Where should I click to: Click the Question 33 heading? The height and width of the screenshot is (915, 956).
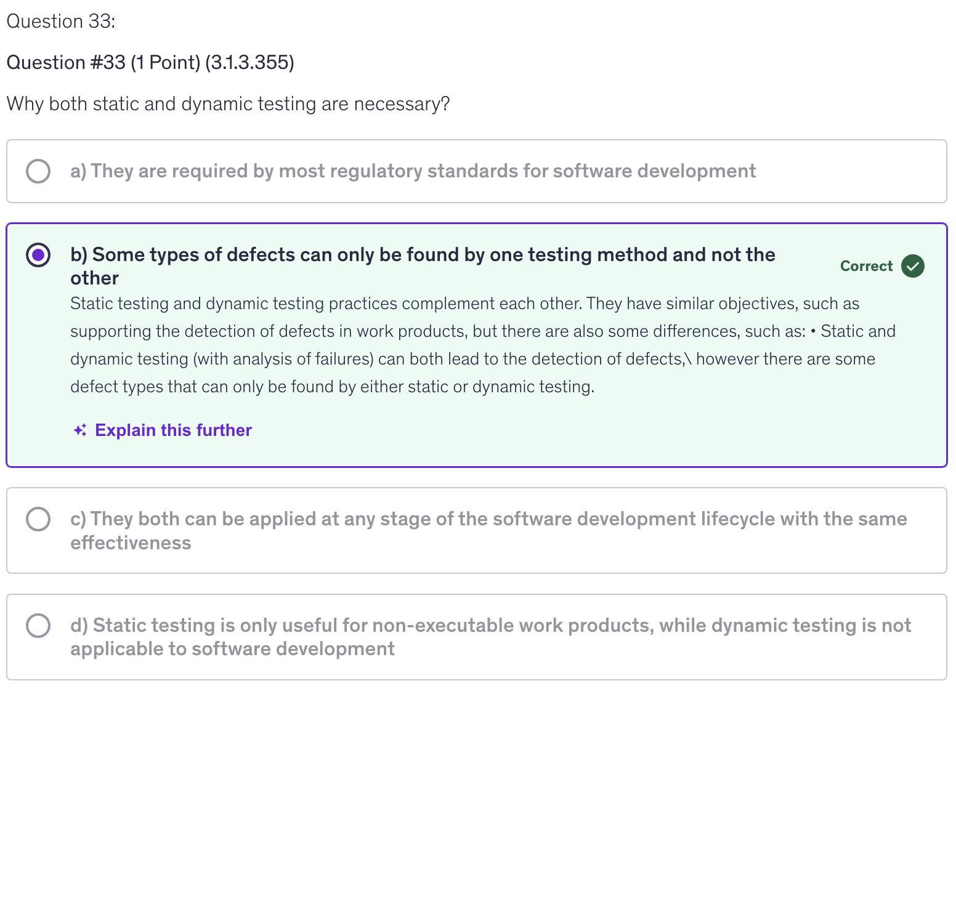(x=60, y=22)
